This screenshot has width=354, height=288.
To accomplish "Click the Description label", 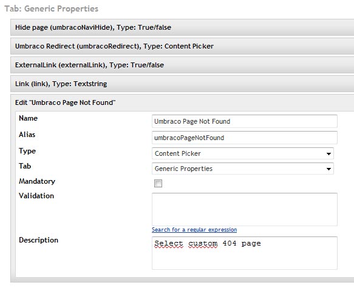I will (39, 240).
